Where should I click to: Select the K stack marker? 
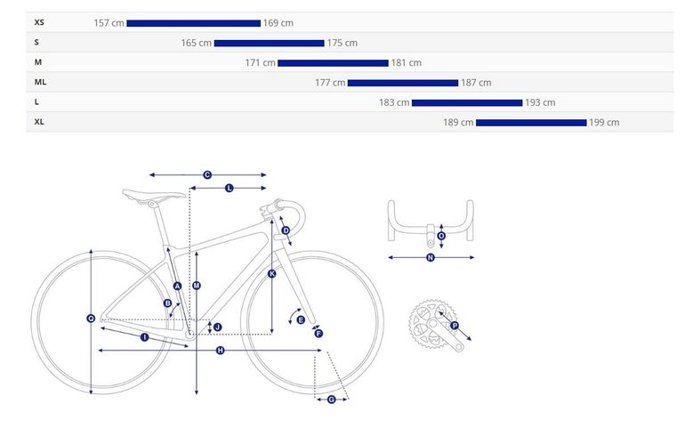tap(271, 274)
